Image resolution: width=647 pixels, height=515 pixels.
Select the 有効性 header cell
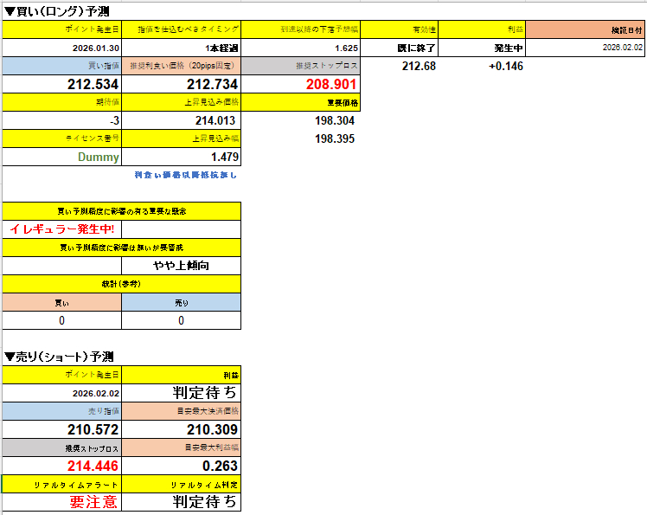[x=399, y=29]
